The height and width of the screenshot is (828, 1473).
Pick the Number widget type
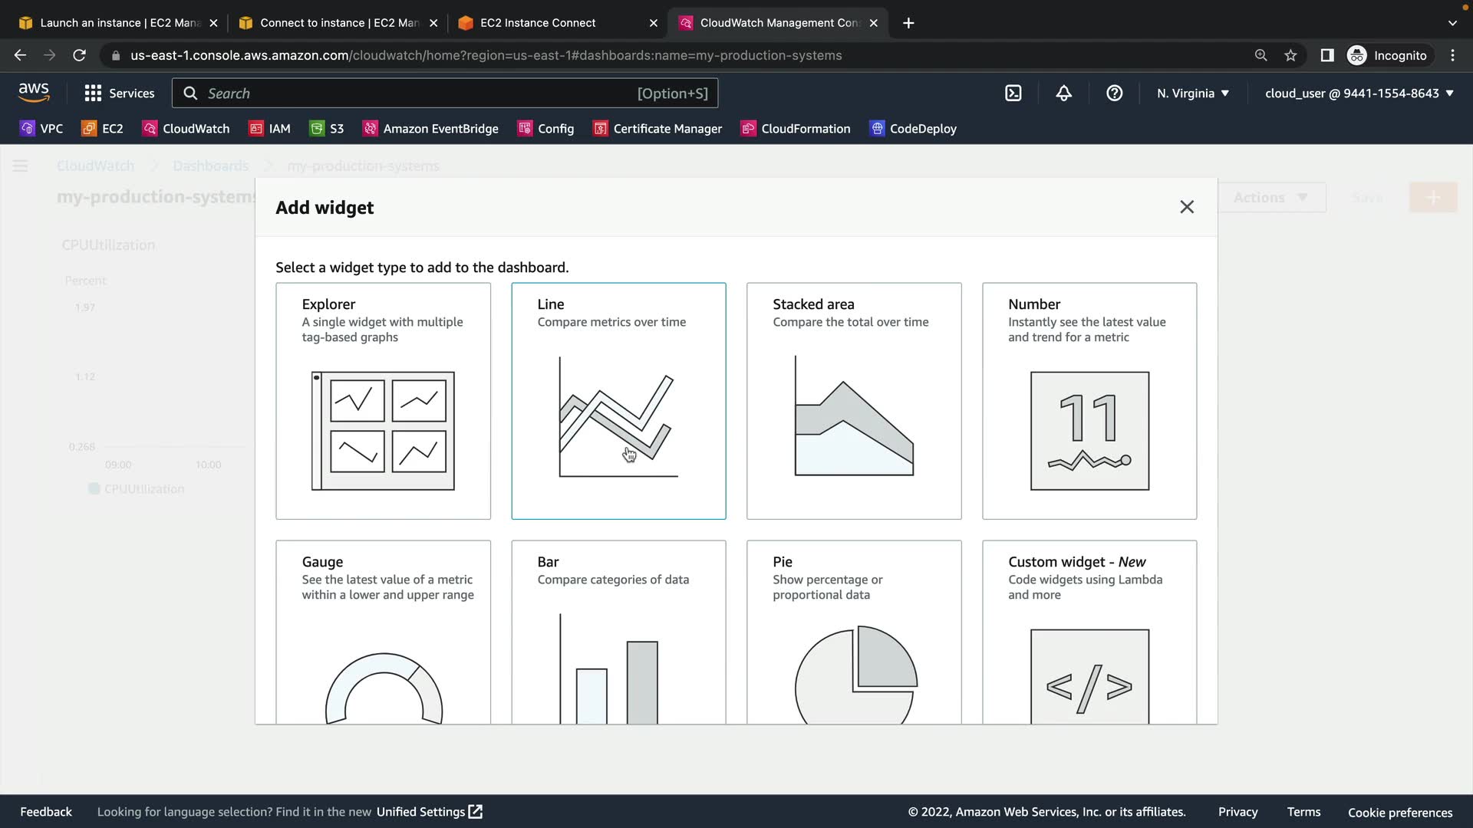click(1089, 400)
